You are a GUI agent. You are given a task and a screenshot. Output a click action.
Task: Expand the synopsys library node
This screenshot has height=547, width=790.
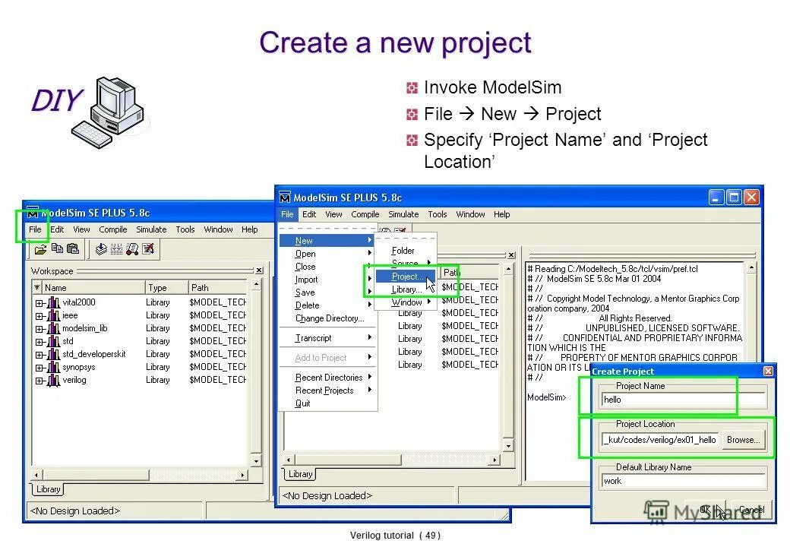tap(39, 368)
